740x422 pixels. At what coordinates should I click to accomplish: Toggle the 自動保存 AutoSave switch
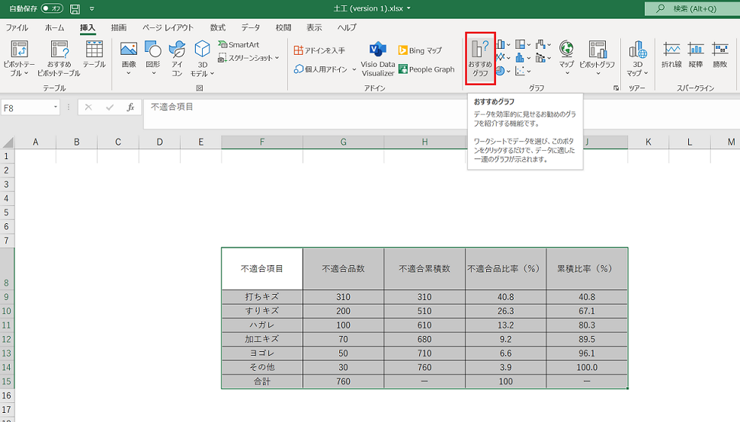52,8
